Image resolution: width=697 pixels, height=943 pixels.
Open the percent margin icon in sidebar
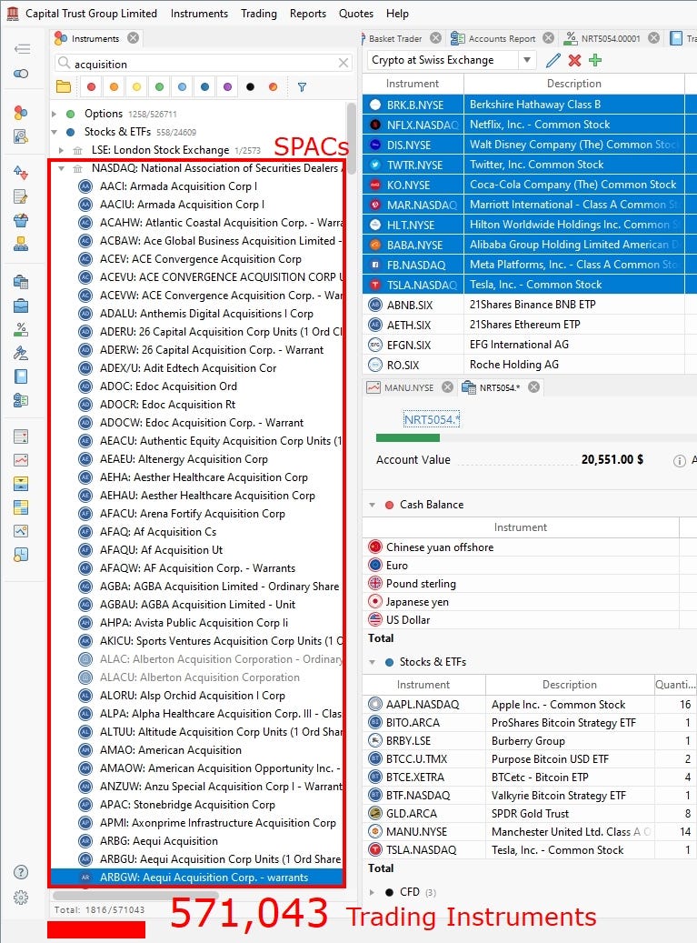(21, 329)
